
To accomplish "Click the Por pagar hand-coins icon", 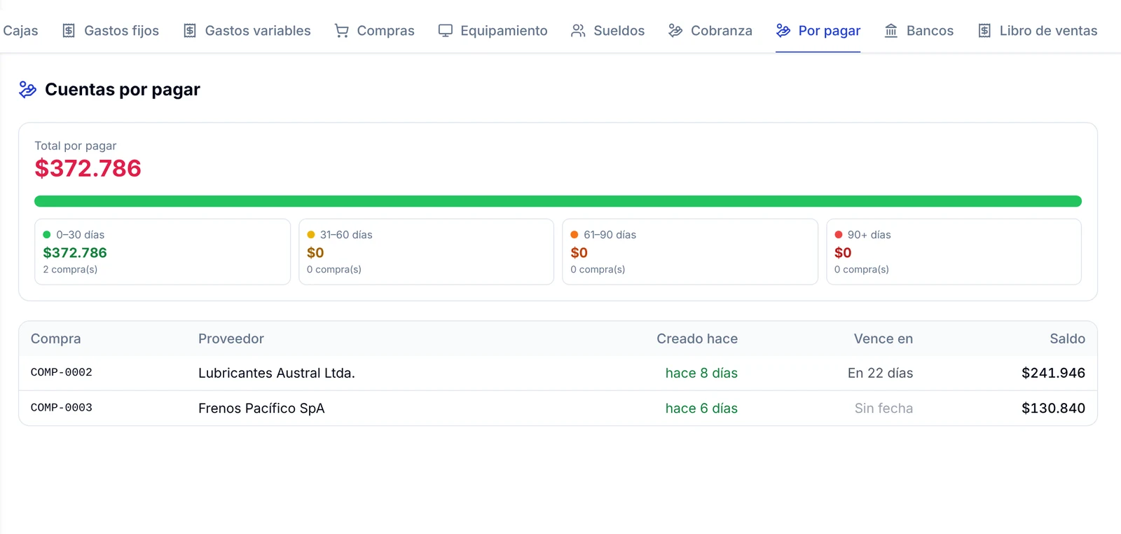I will coord(783,31).
